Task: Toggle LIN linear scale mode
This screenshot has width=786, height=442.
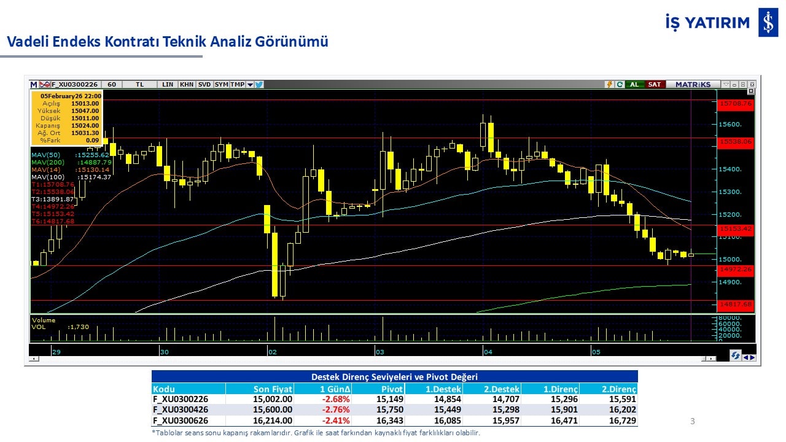Action: pos(168,85)
